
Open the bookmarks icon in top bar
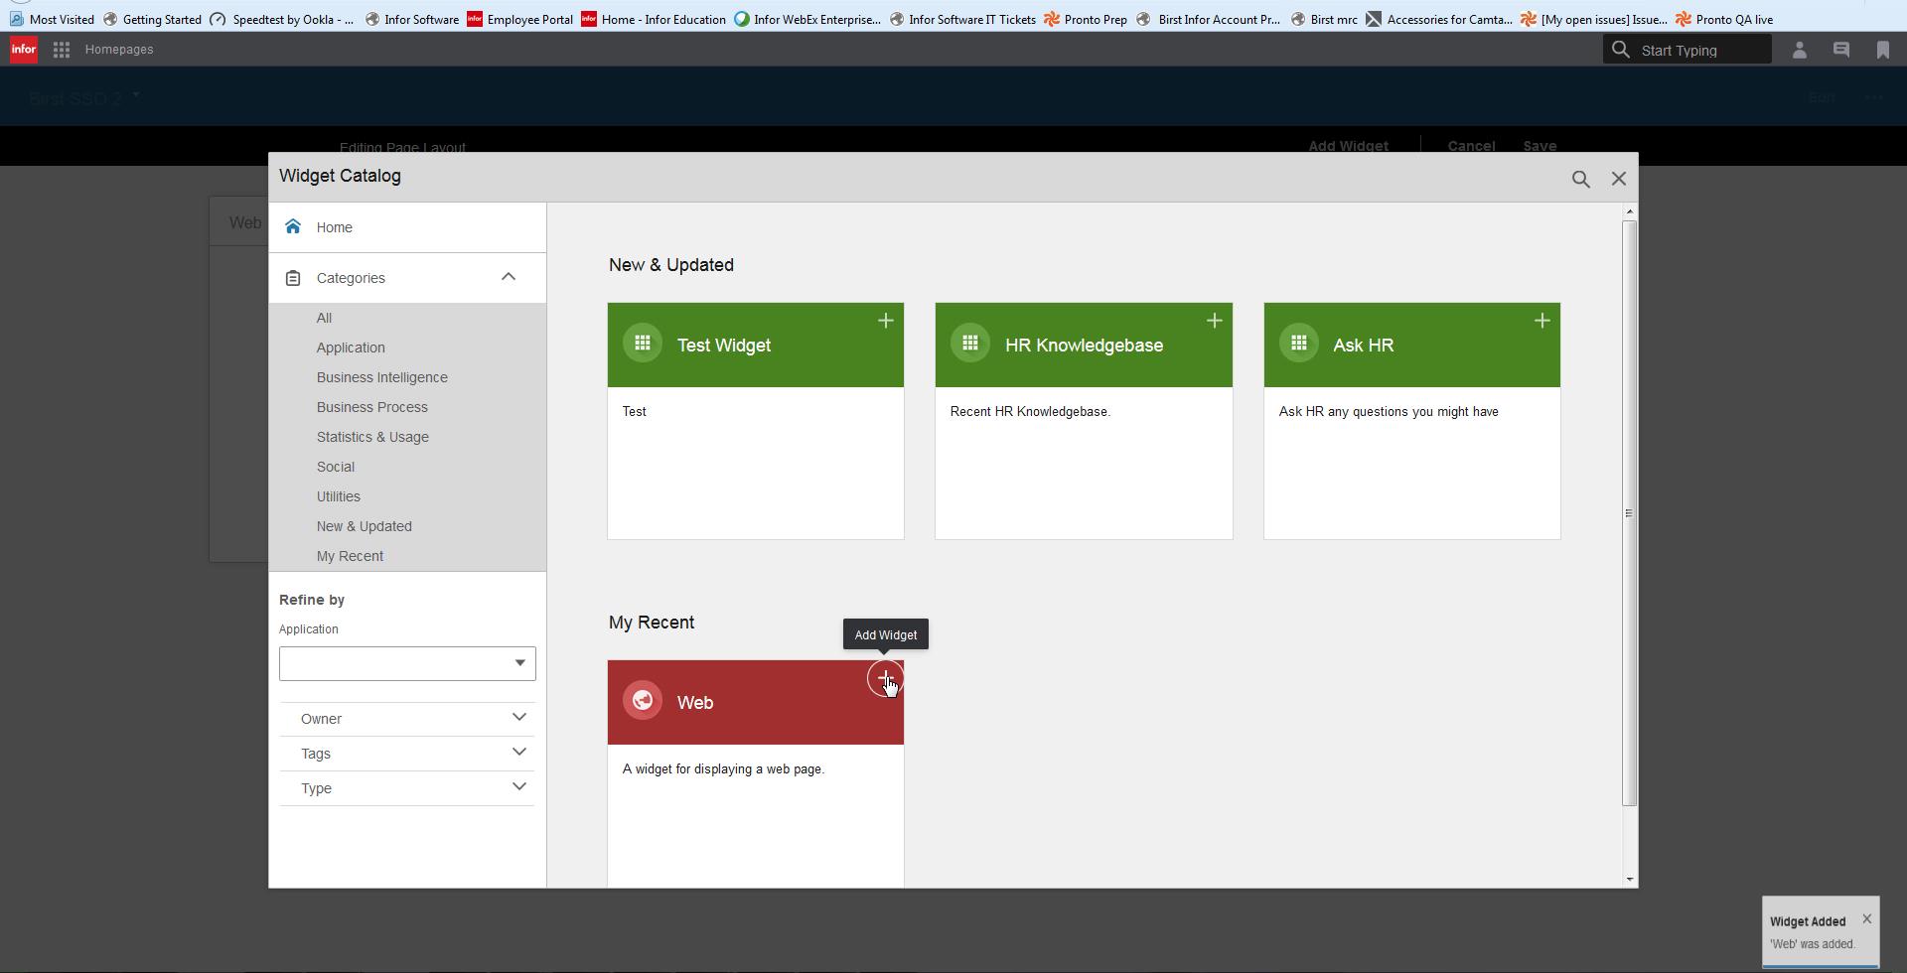pos(1882,50)
